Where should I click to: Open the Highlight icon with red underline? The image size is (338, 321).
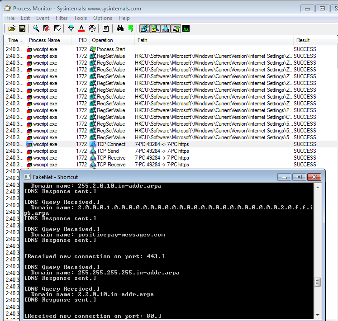click(81, 28)
